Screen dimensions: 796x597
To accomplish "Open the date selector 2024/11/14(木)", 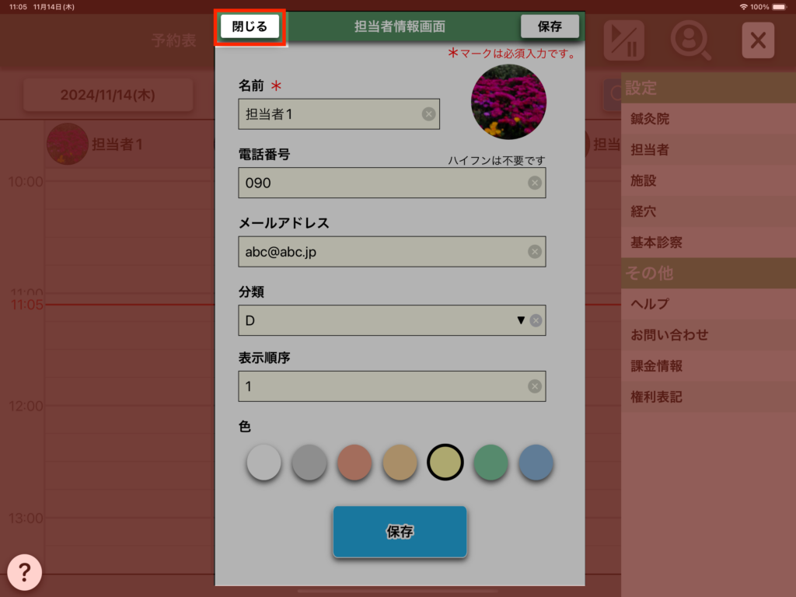I will 108,95.
